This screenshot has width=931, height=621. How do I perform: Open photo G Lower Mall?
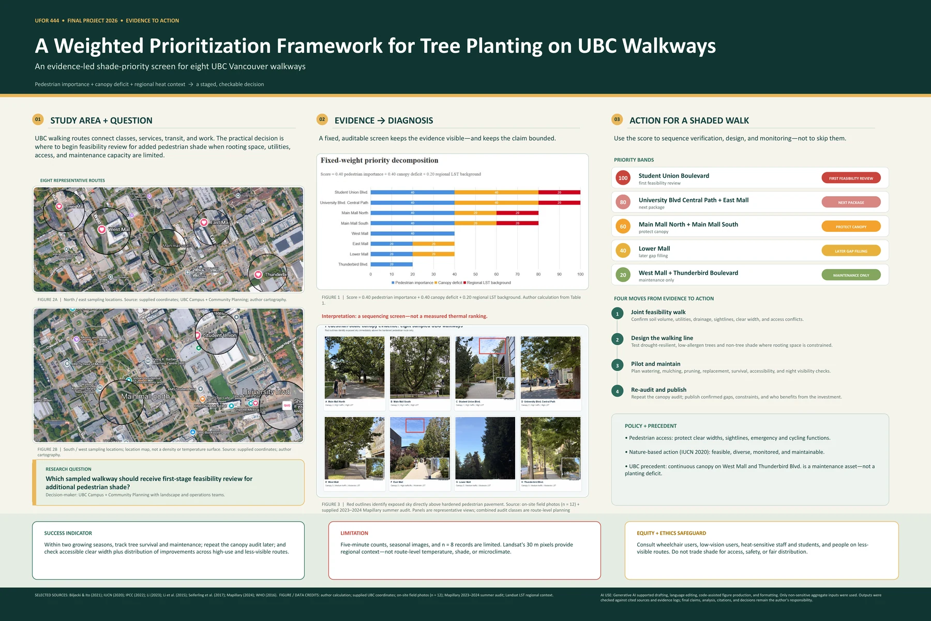tap(485, 448)
